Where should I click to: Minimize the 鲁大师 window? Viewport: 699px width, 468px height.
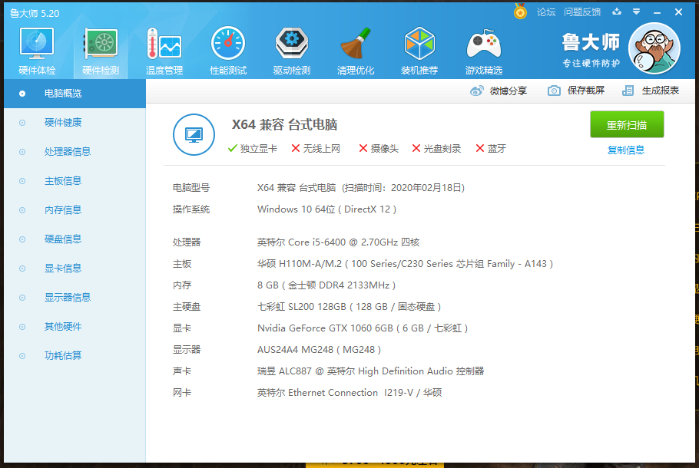pyautogui.click(x=657, y=12)
